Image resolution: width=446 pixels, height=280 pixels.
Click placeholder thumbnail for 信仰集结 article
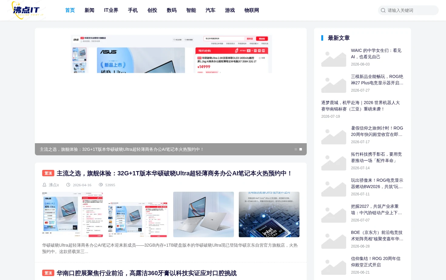(334, 265)
